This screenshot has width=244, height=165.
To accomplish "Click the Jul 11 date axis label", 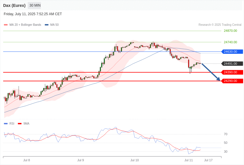I will point(189,160).
